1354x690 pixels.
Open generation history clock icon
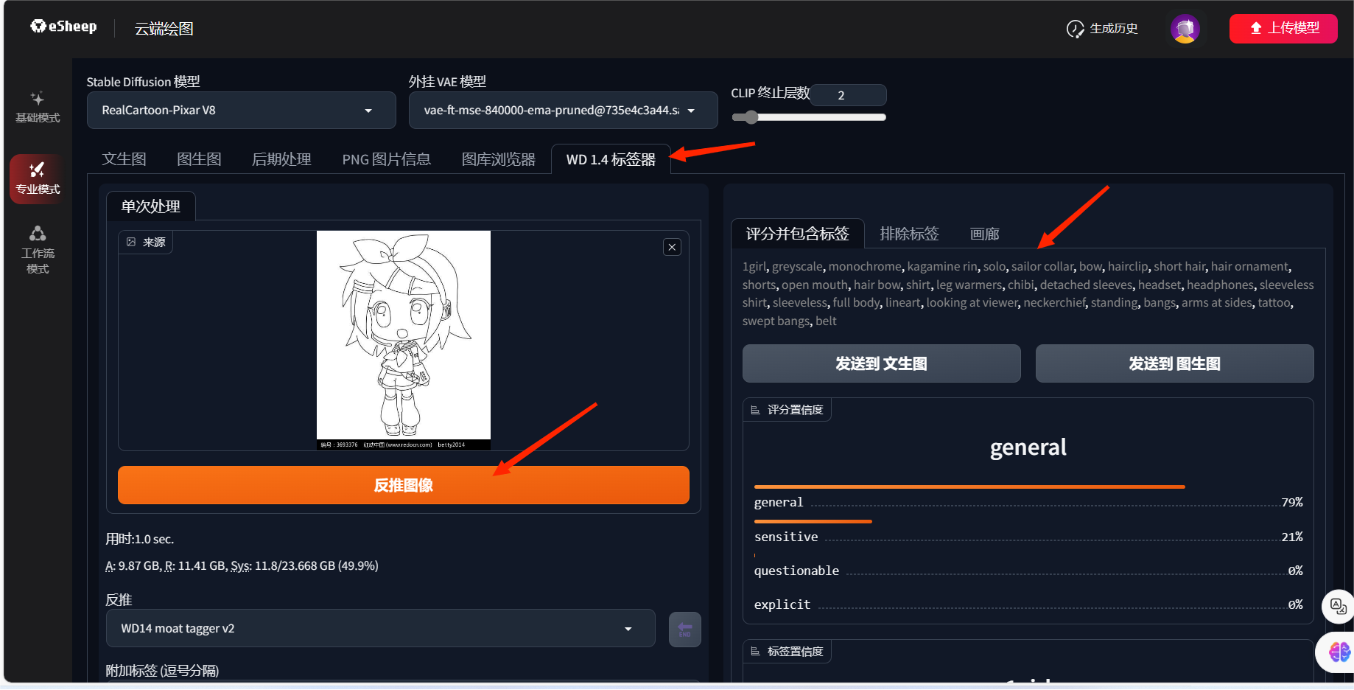click(x=1075, y=29)
